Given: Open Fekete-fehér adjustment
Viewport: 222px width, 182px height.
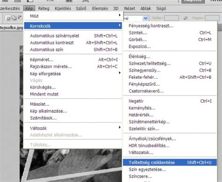Looking at the screenshot, I should tap(170, 77).
